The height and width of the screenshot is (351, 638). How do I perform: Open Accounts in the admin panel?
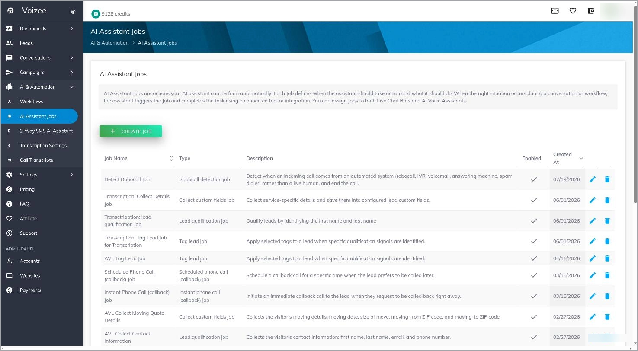pyautogui.click(x=42, y=261)
